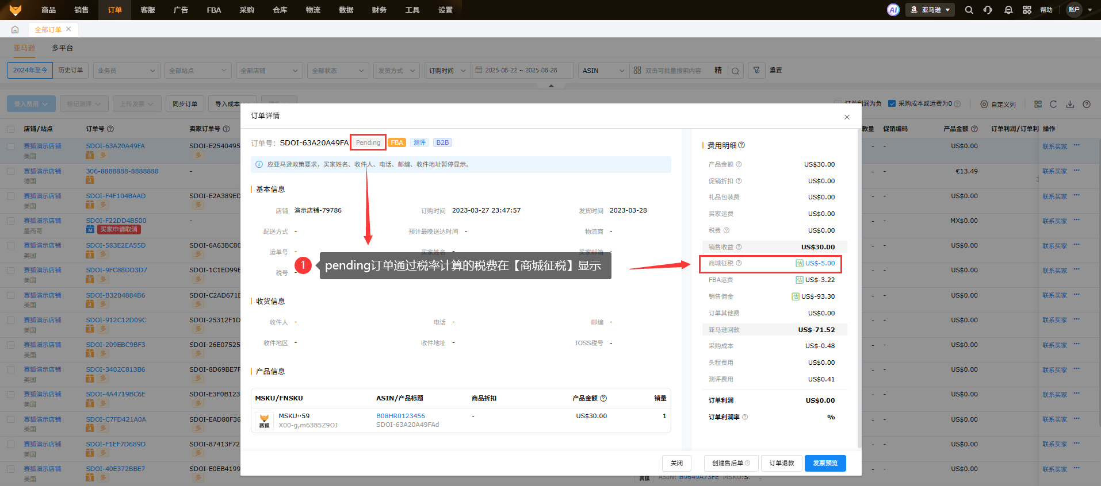Close the 订单详情 dialog with the X
This screenshot has width=1101, height=486.
click(847, 117)
